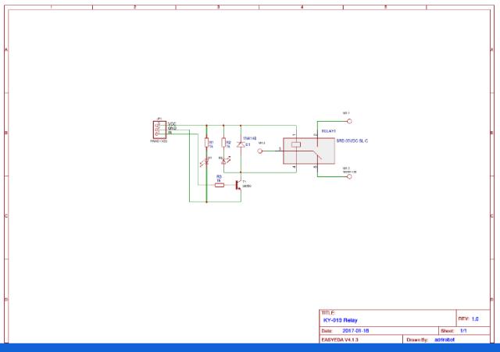500x352 pixels.
Task: Click the top-right relay output terminal circle
Action: click(349, 121)
